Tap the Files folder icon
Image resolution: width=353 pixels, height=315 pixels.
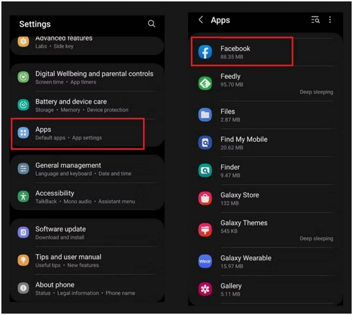pos(205,115)
